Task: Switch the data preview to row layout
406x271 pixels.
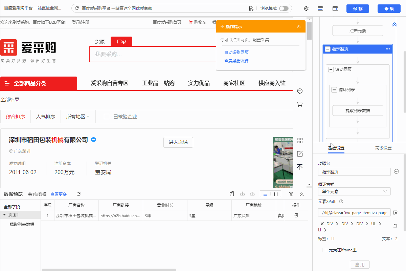Action: (265, 194)
